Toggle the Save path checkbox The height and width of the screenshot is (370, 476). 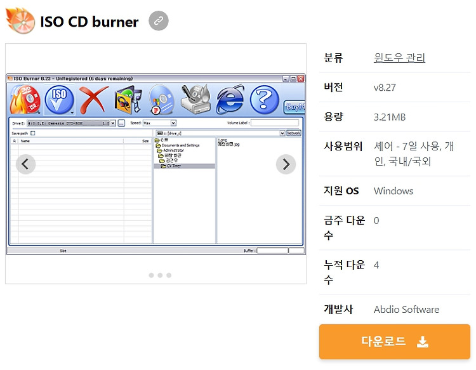click(x=33, y=133)
